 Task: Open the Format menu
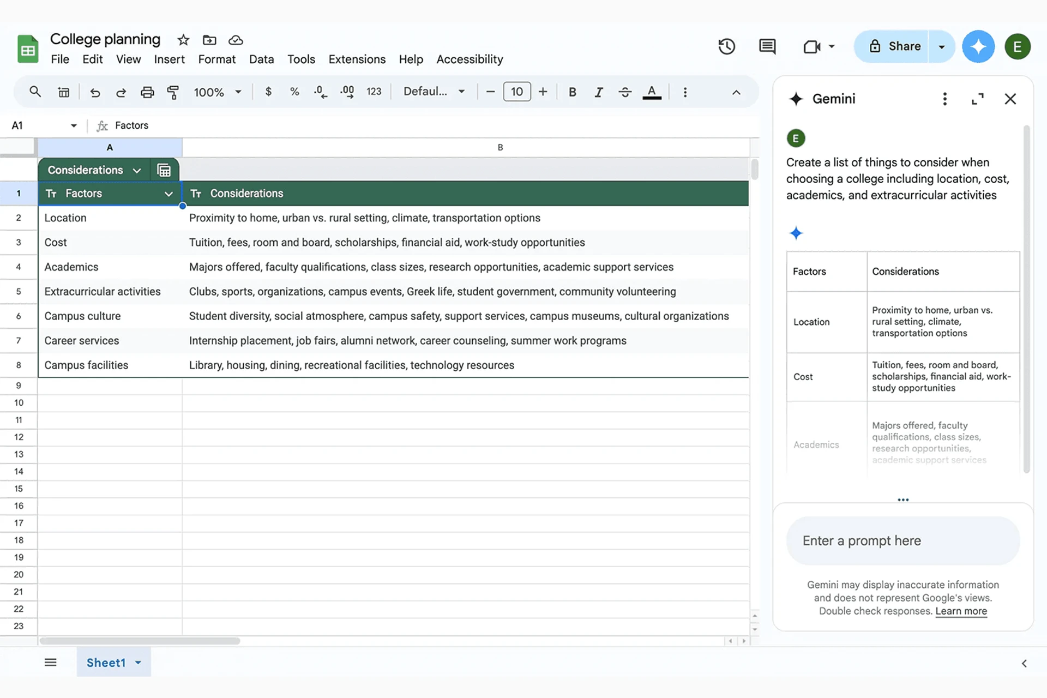coord(217,59)
